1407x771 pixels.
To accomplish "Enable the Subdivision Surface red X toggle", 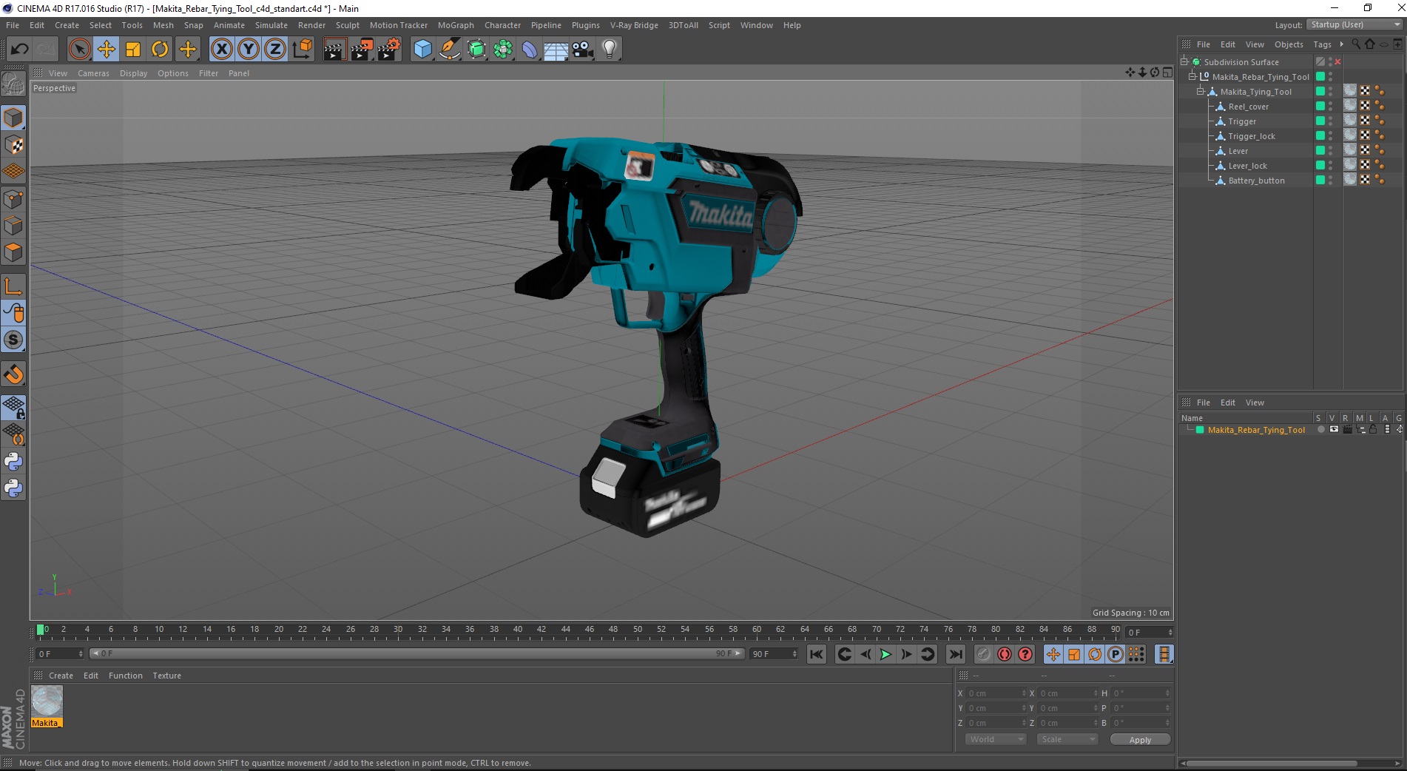I will tap(1337, 61).
